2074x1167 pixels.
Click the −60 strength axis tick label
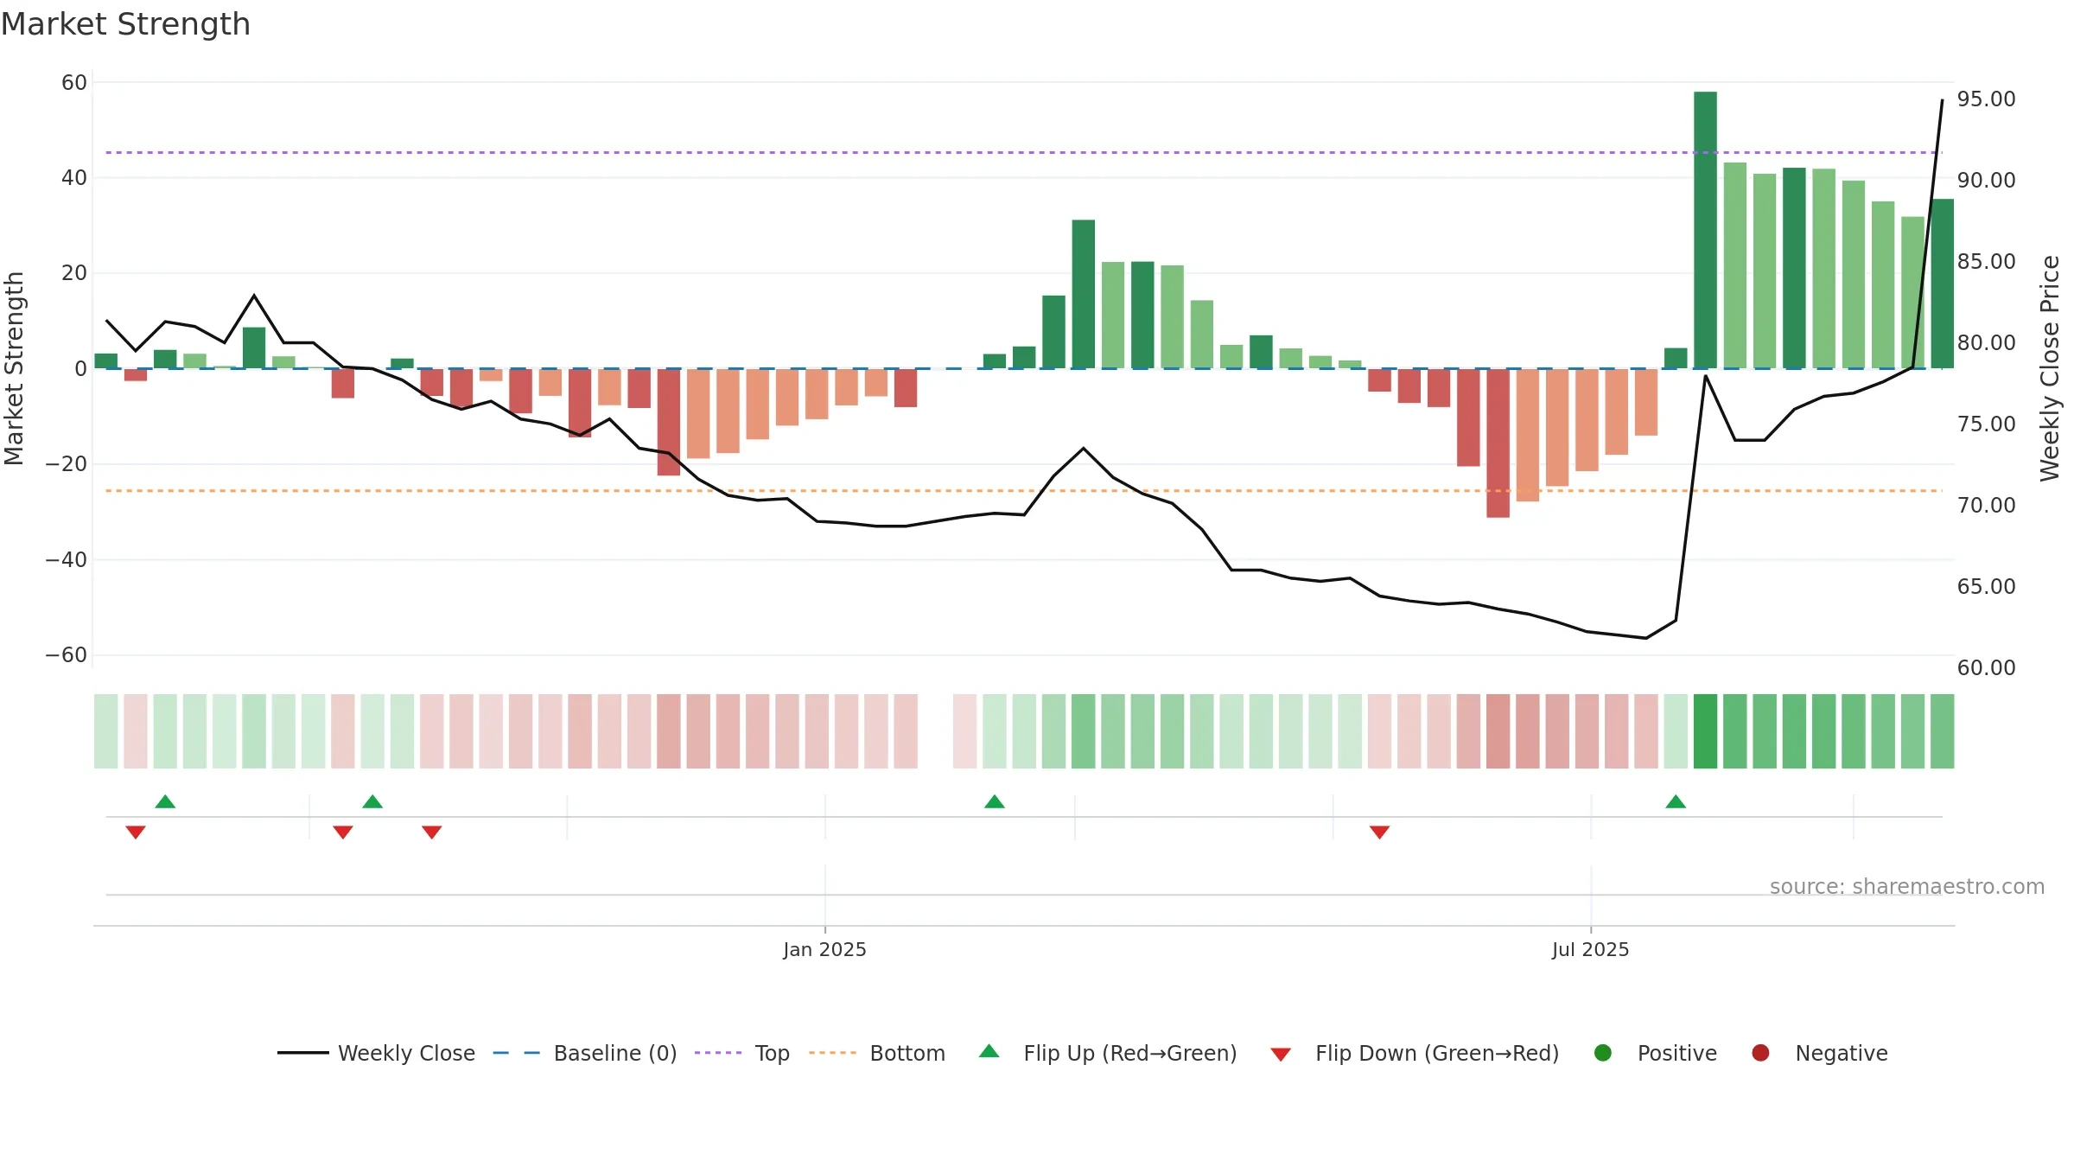67,655
